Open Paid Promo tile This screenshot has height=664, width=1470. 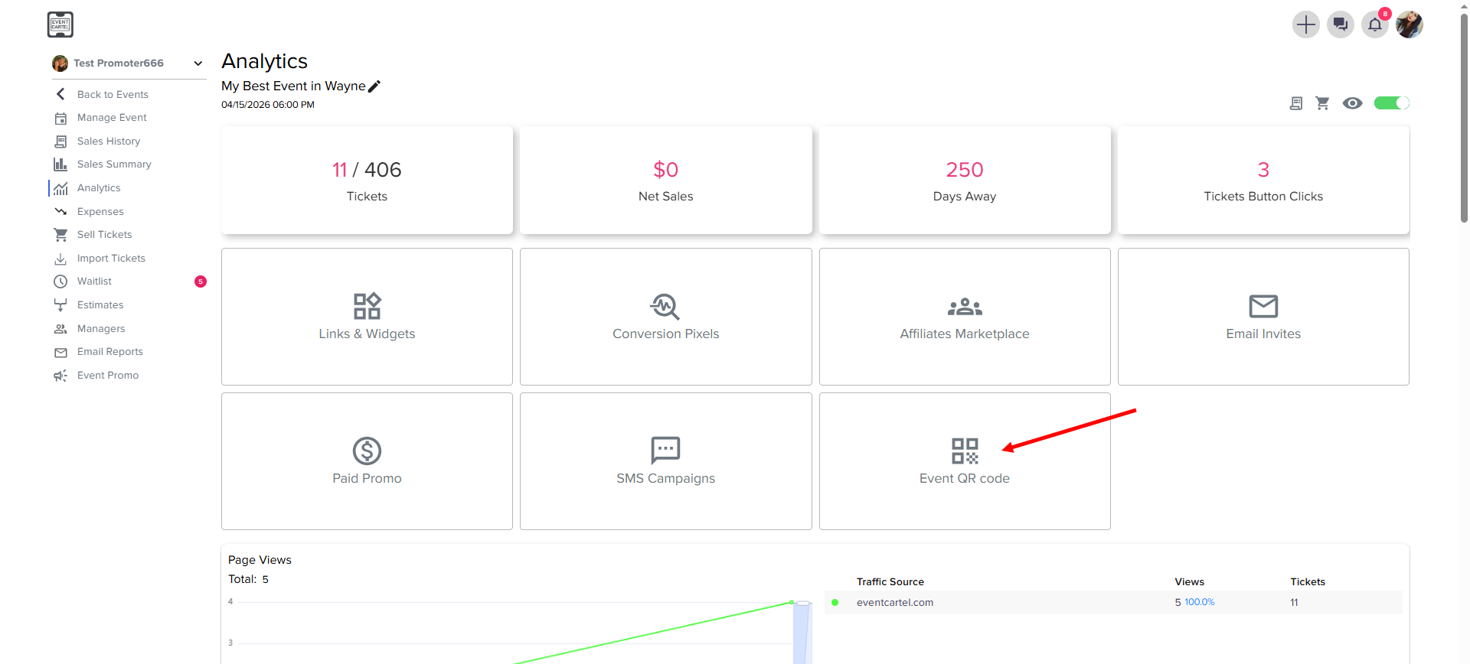[x=367, y=461]
